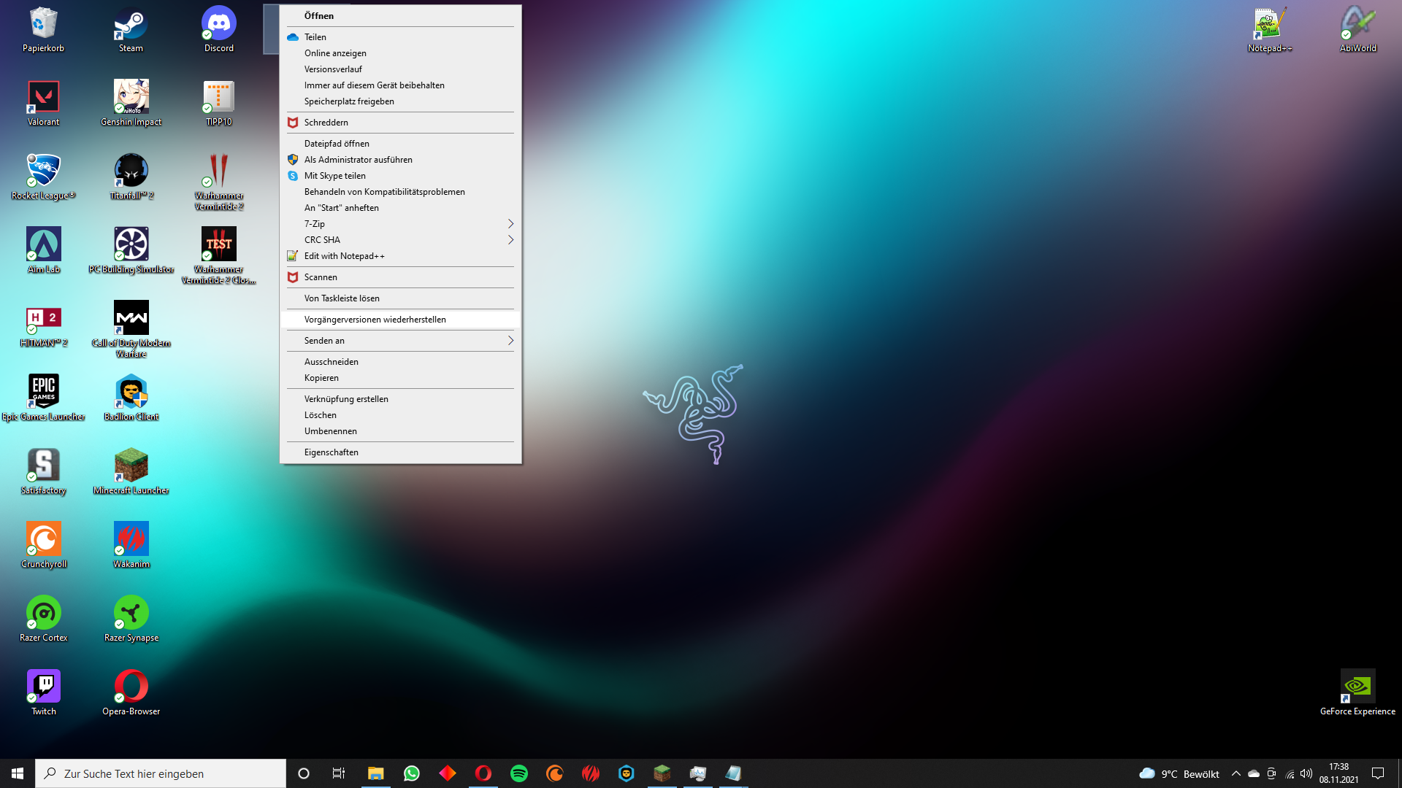Screen dimensions: 1402x788
Task: Open Crunchyroll from the taskbar
Action: coord(555,773)
